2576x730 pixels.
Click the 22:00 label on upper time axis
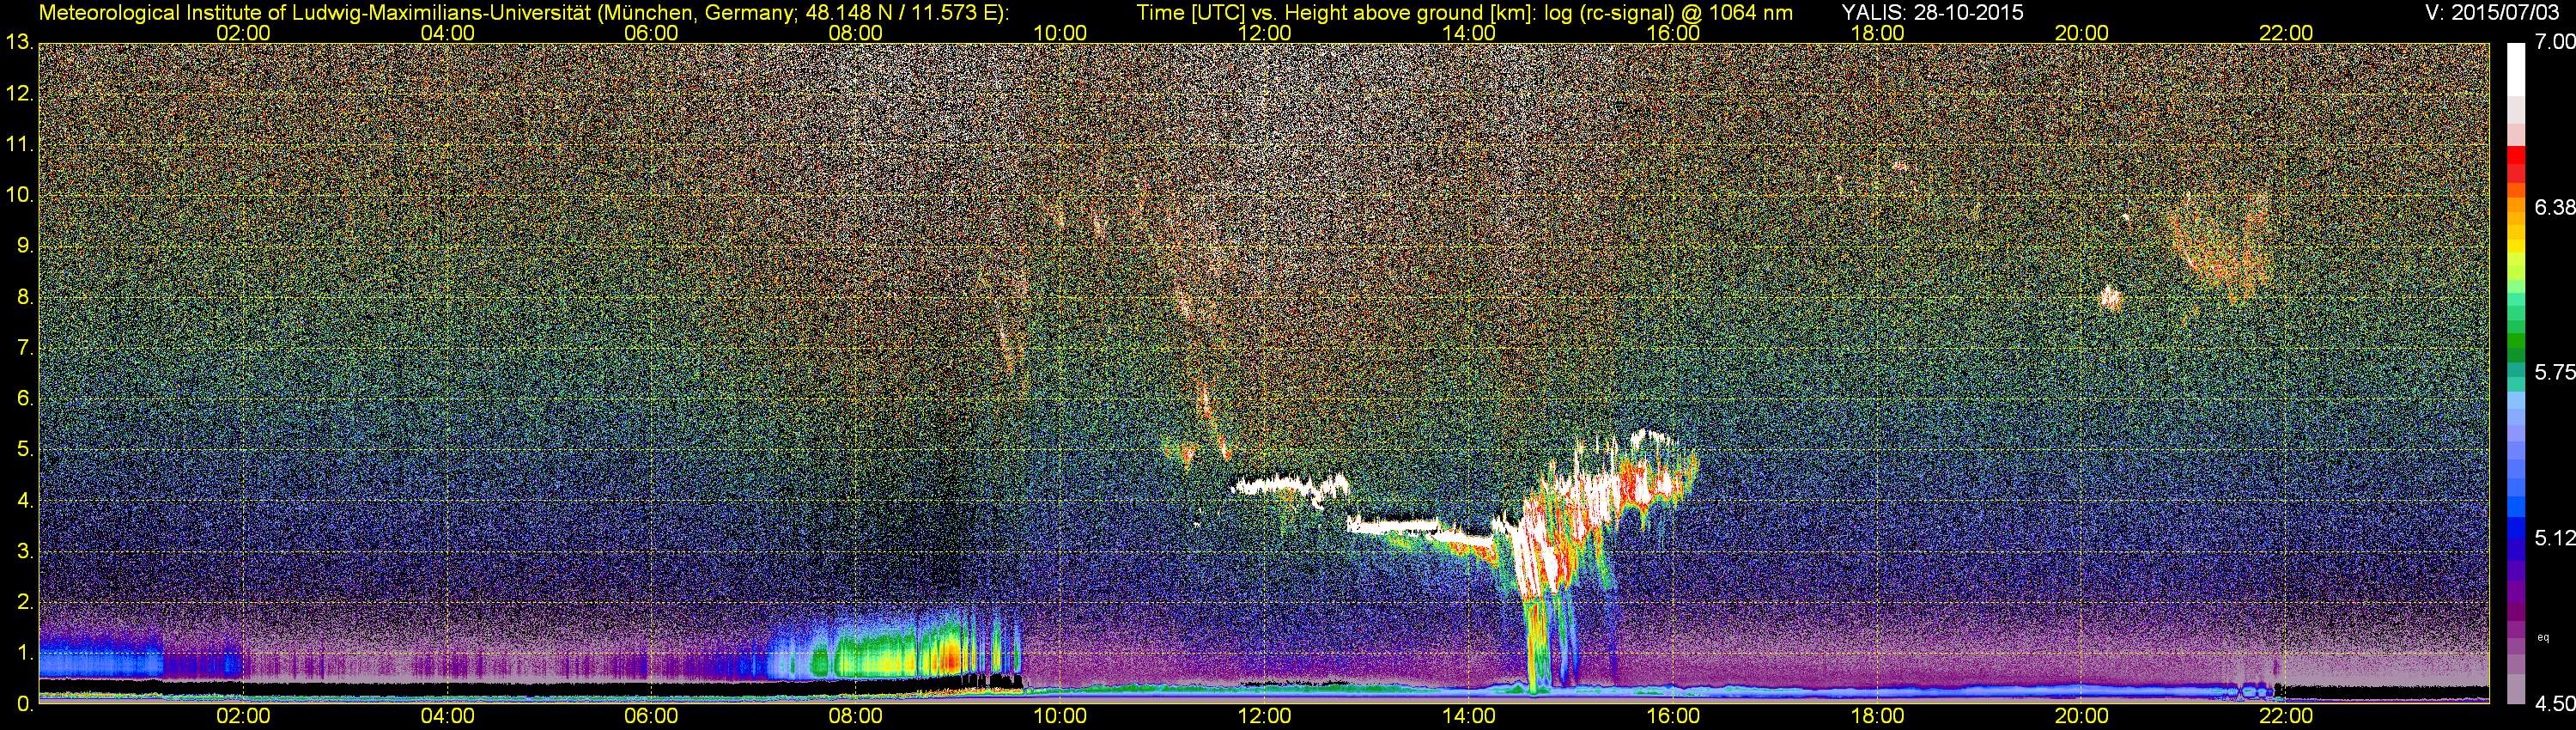[x=2286, y=33]
